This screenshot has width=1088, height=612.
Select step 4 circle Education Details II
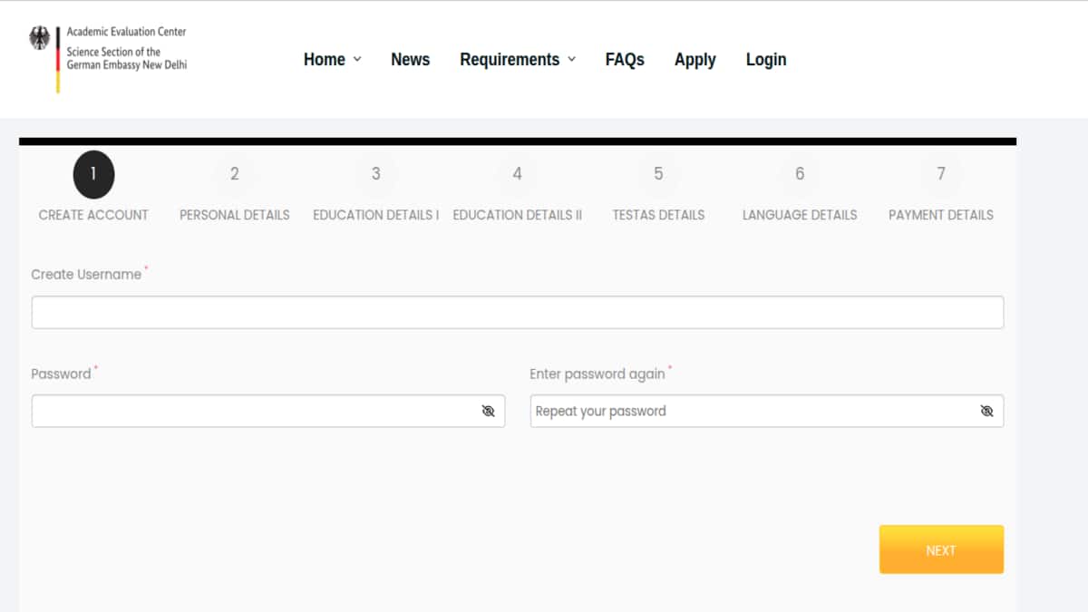[x=518, y=174]
